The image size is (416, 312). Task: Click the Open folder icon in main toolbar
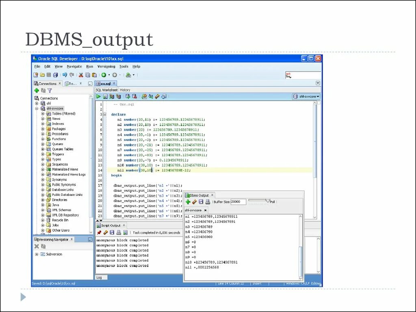coord(42,75)
